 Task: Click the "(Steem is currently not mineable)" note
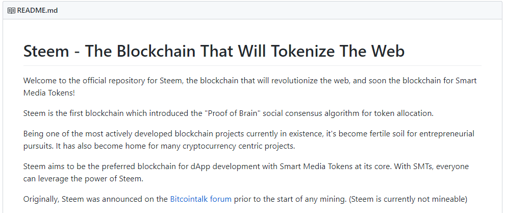point(408,199)
